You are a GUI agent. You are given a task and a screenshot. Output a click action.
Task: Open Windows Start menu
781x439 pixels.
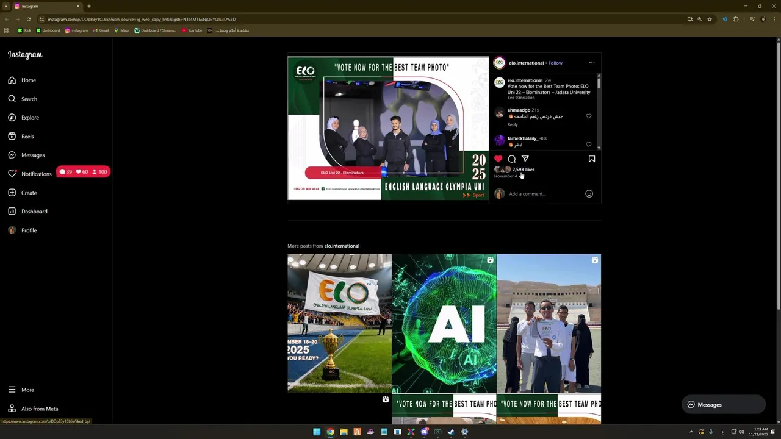tap(317, 432)
